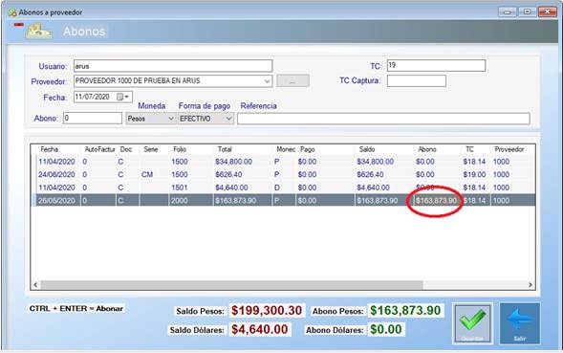Click the Fecha column header
The width and height of the screenshot is (563, 353).
point(50,149)
